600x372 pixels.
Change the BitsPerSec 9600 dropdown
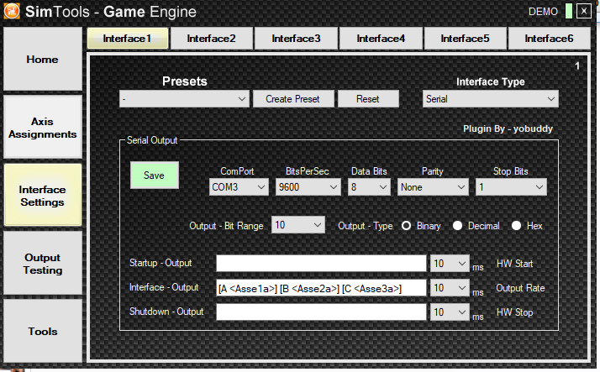(x=308, y=187)
